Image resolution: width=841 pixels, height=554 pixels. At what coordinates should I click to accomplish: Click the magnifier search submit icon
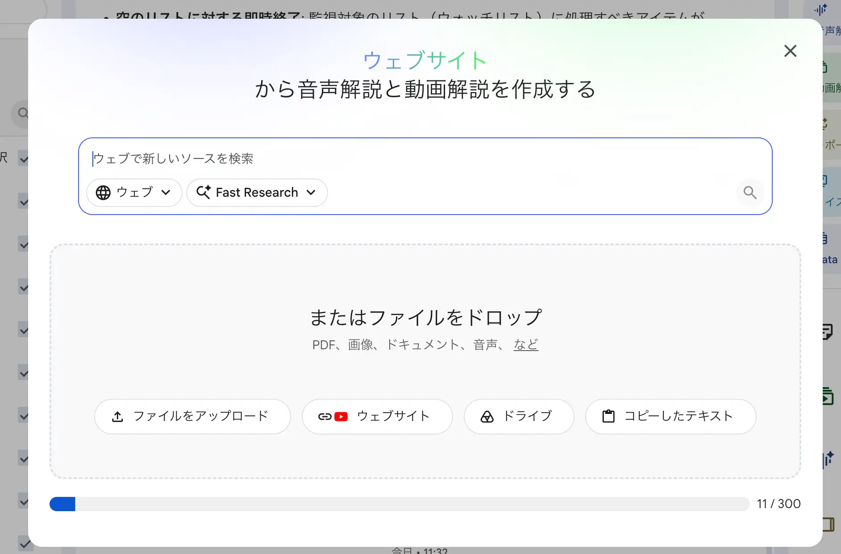(750, 193)
